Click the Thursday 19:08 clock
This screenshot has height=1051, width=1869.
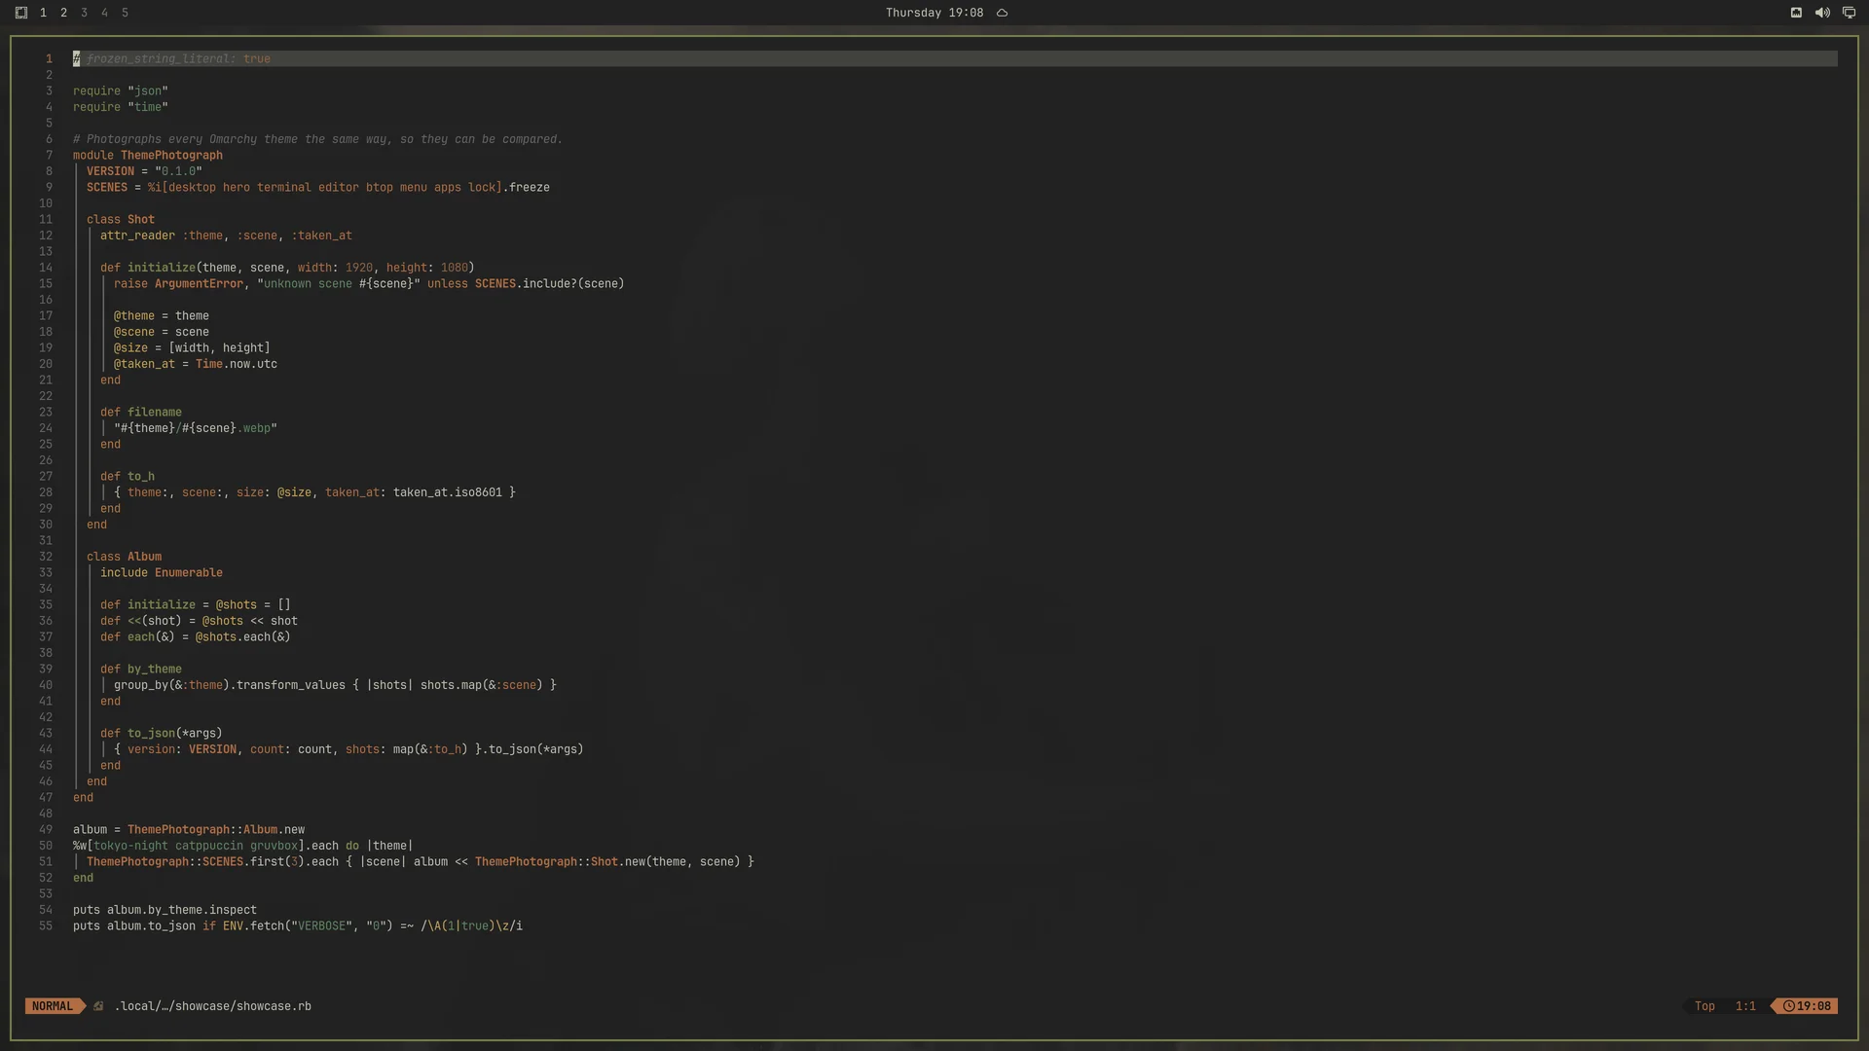point(934,13)
